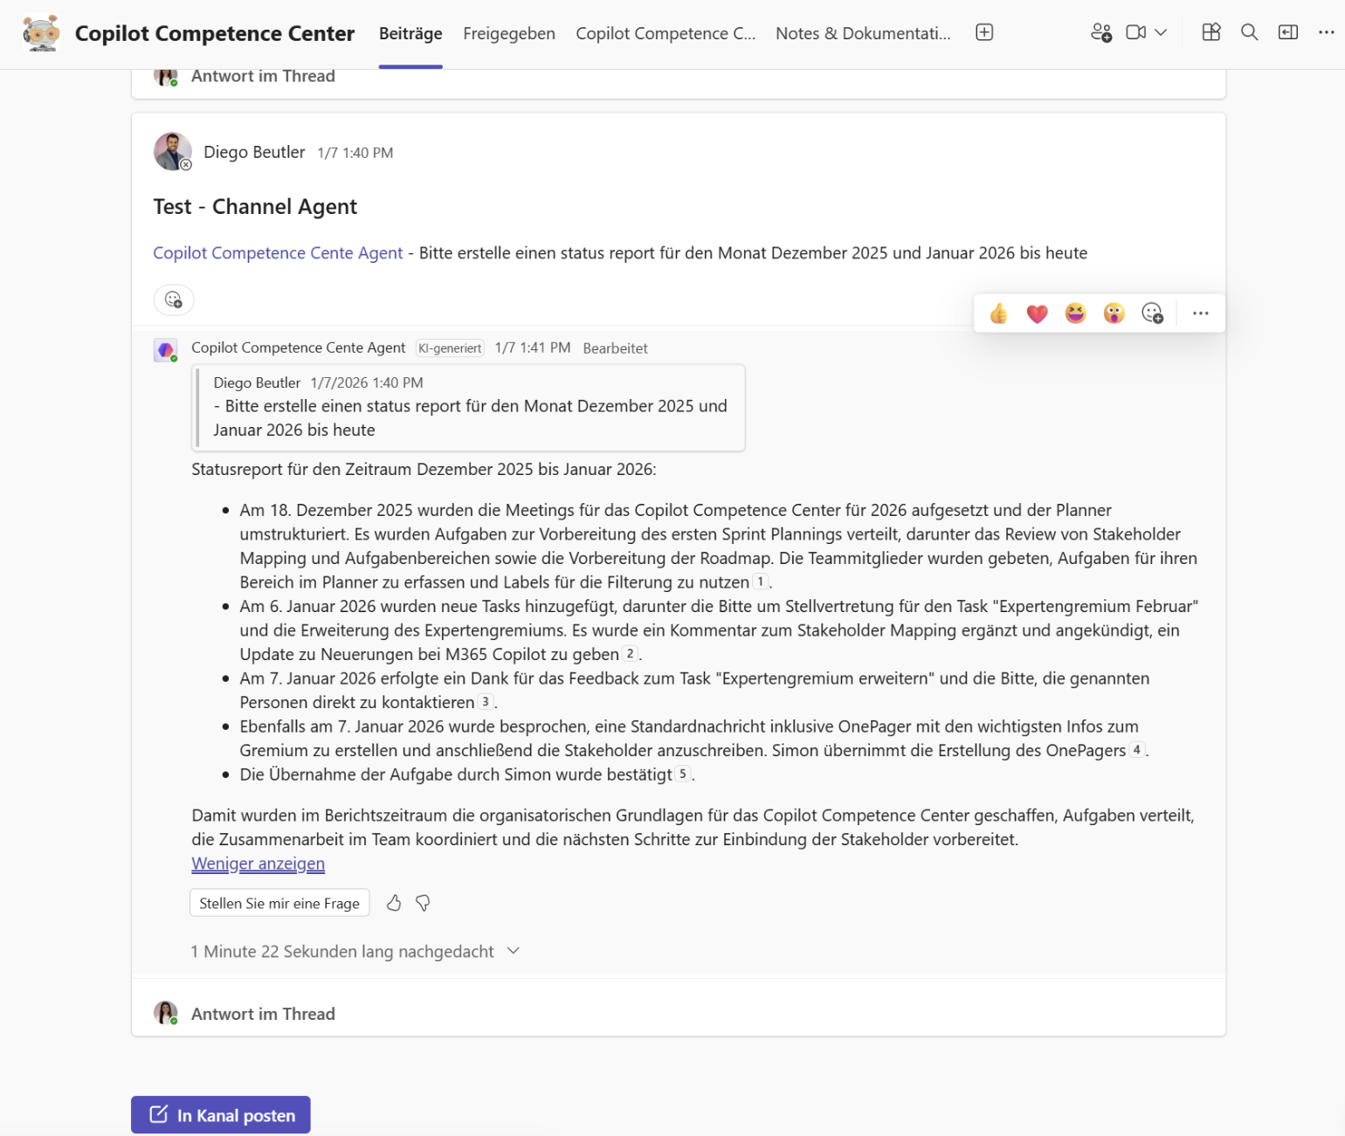The width and height of the screenshot is (1345, 1136).
Task: Start a meeting with the video camera icon
Action: tap(1135, 31)
